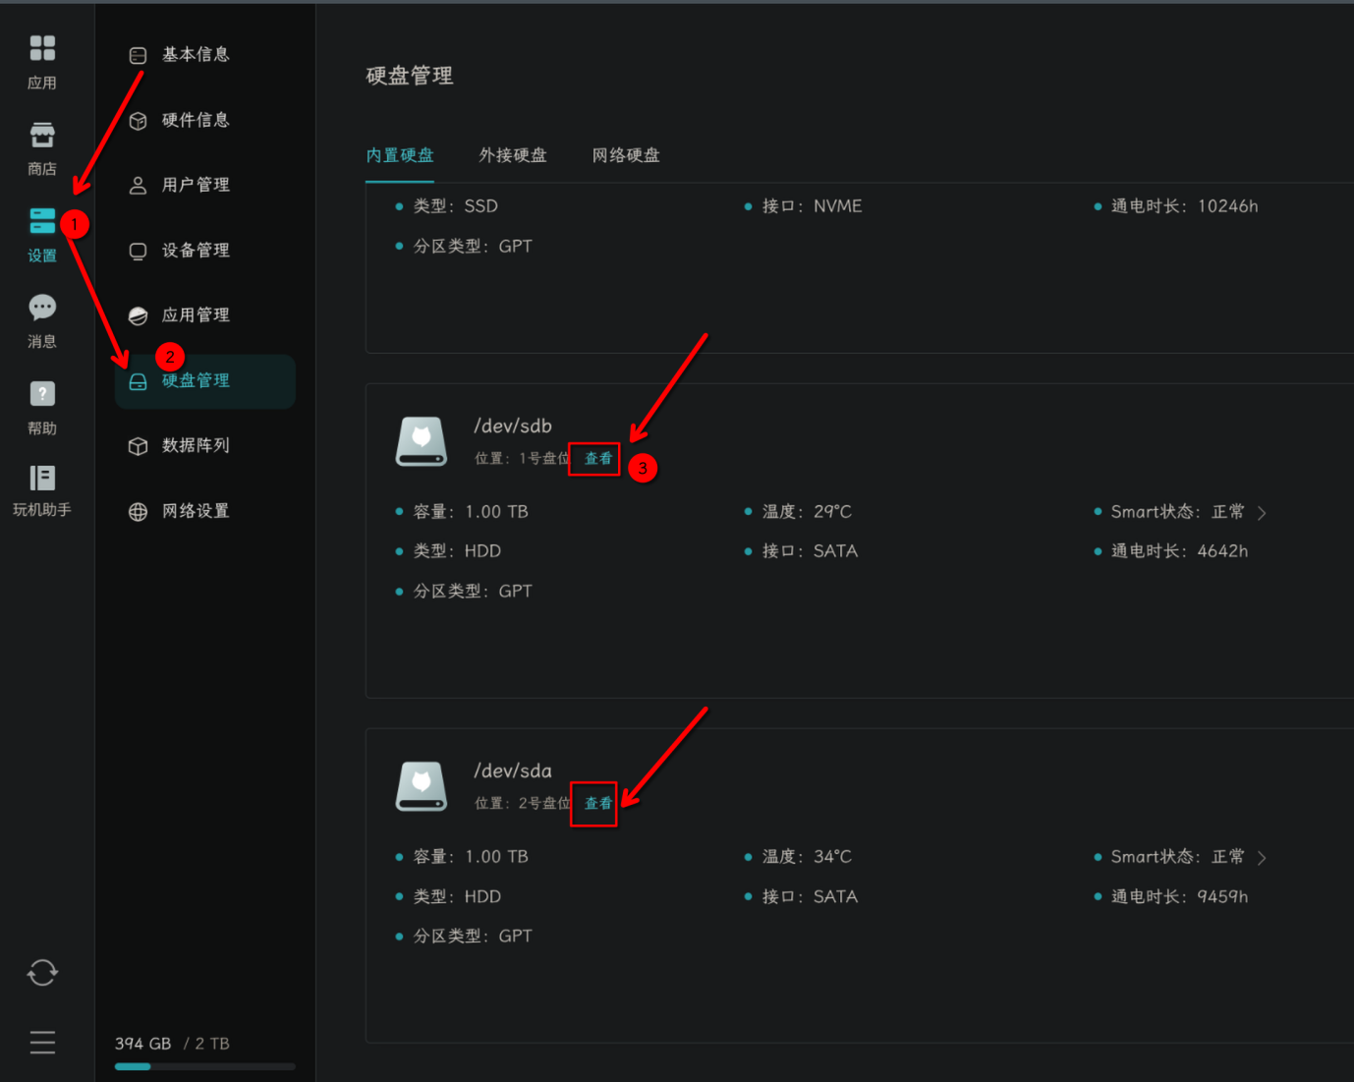Click the 设备管理 device icon

coord(139,252)
